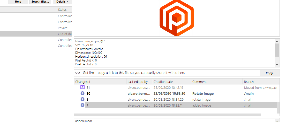This screenshot has width=286, height=122.
Task: Select changeset 8 number
Action: (88, 100)
